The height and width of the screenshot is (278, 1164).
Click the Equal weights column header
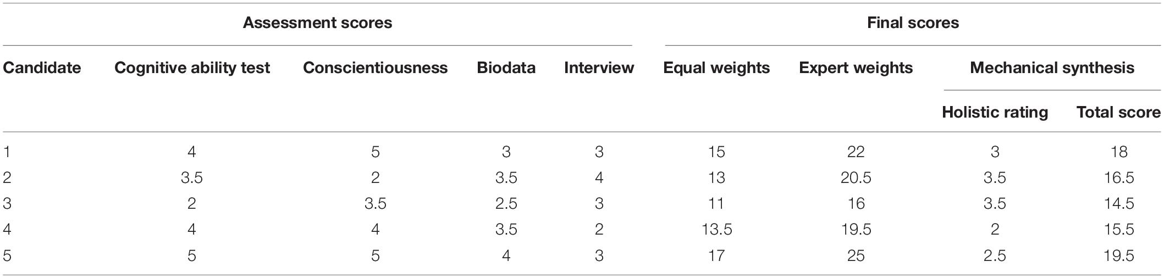click(x=716, y=68)
